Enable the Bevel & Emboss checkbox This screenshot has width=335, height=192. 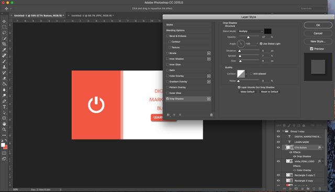click(167, 36)
